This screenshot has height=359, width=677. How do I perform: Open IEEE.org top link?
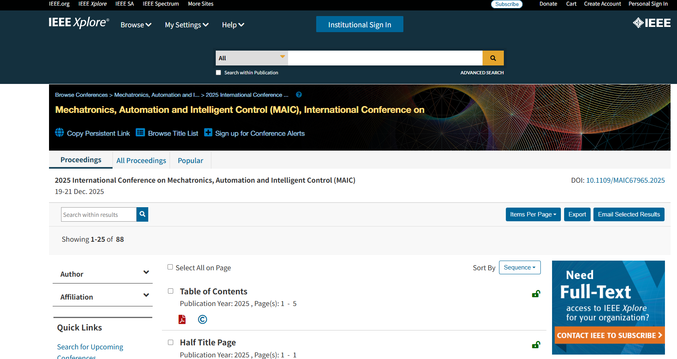coord(59,4)
